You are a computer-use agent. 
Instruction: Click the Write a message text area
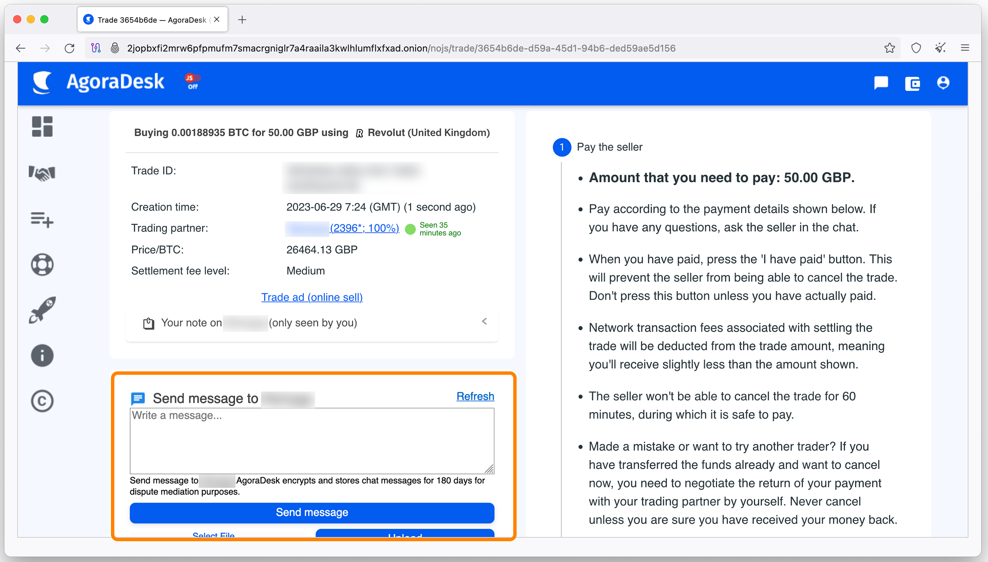tap(312, 441)
